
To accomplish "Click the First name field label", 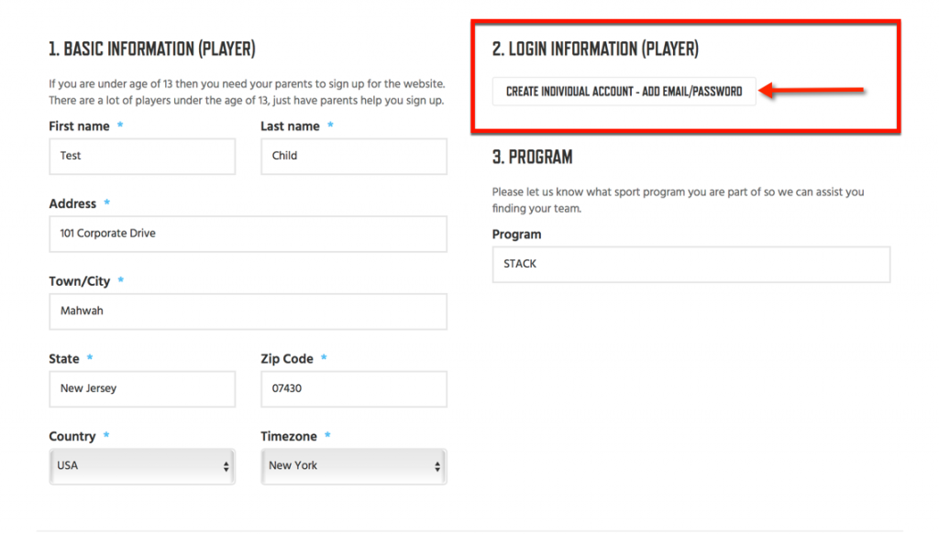I will 79,126.
